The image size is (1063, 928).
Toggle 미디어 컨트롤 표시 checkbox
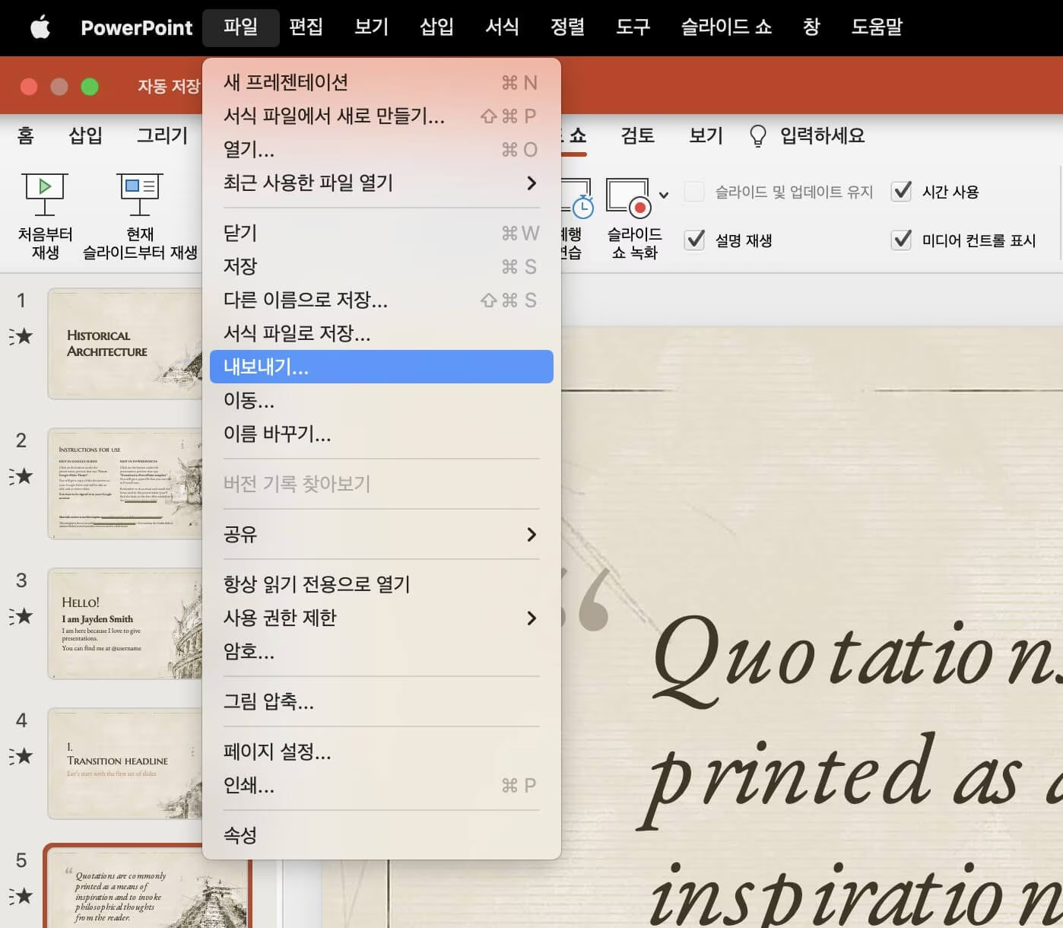point(901,240)
